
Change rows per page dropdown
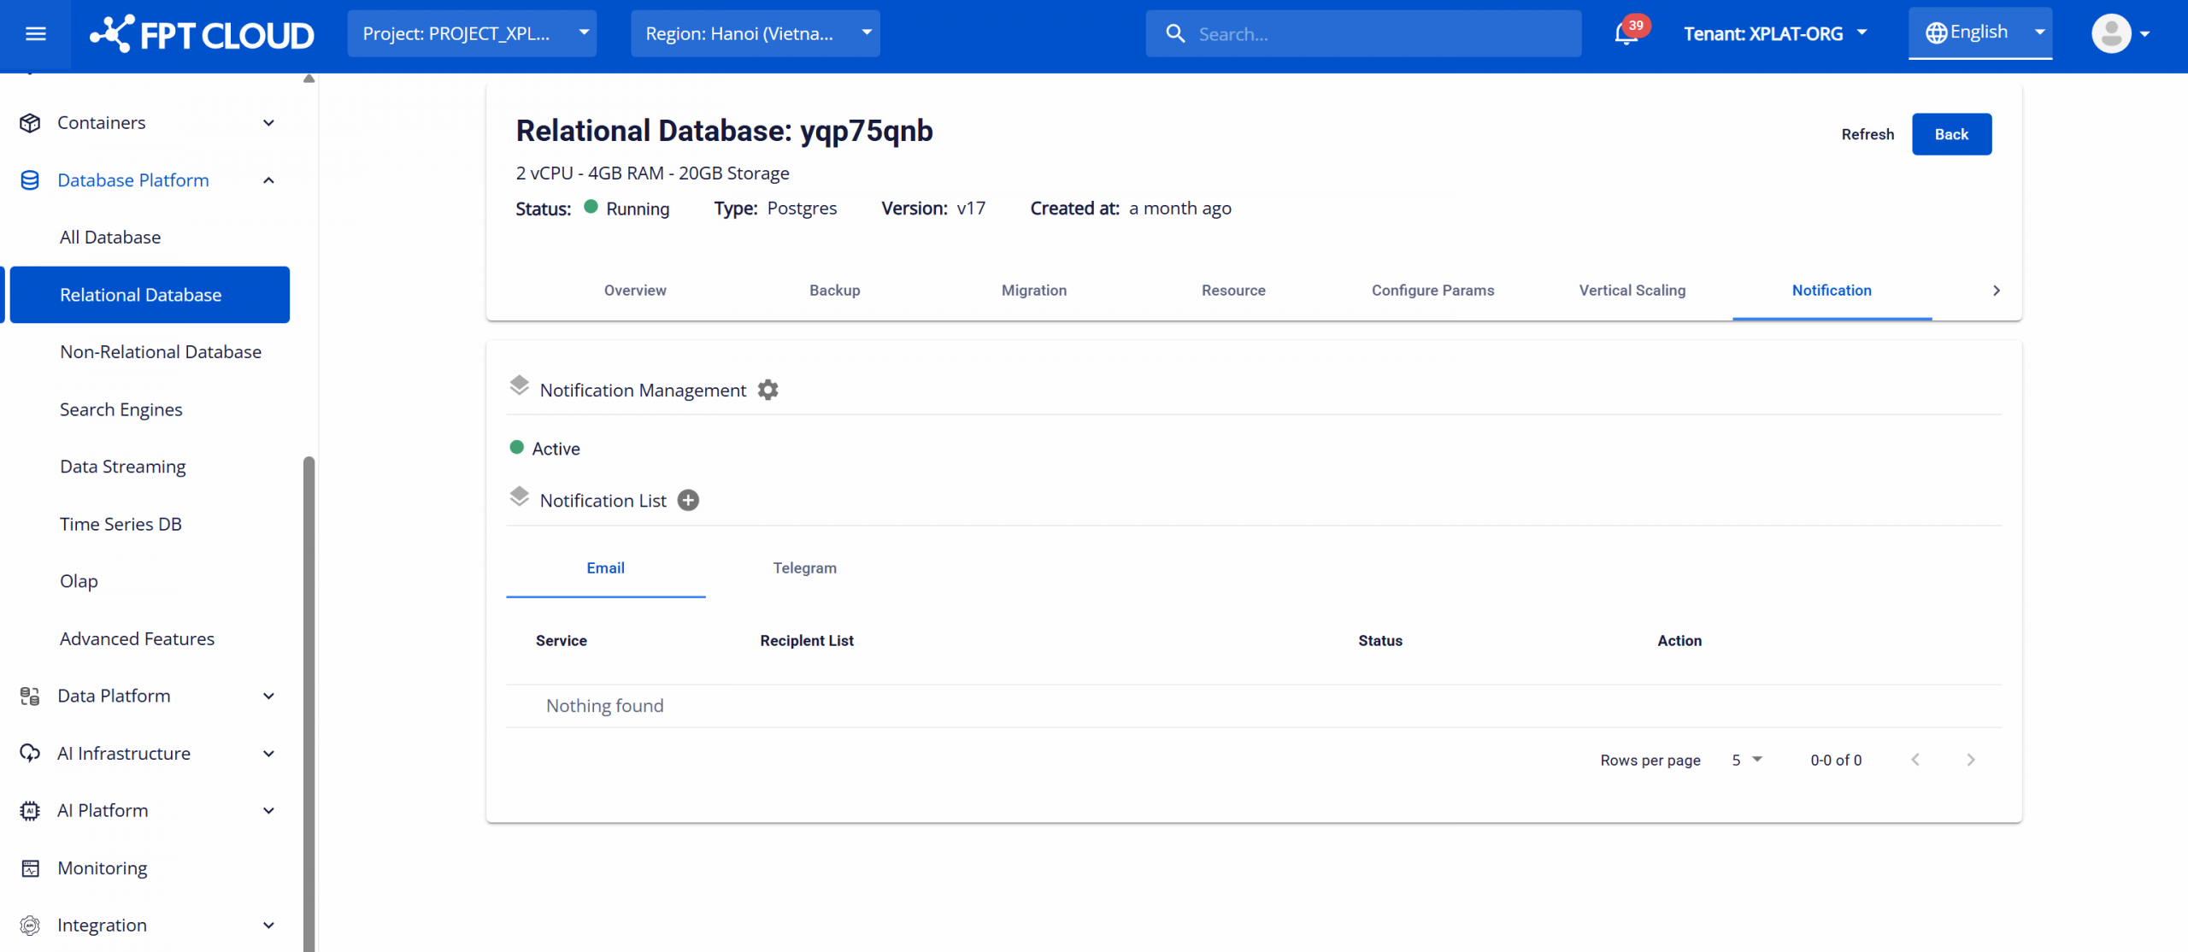pos(1746,760)
